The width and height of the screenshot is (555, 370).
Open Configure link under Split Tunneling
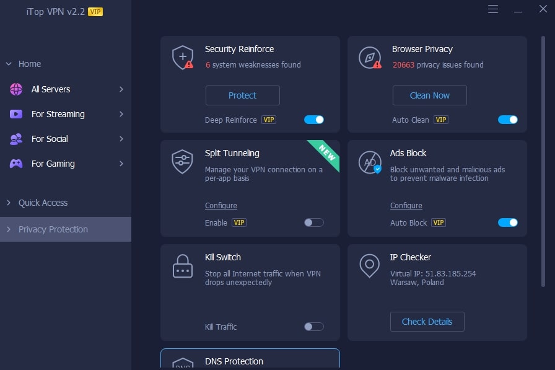pyautogui.click(x=221, y=206)
